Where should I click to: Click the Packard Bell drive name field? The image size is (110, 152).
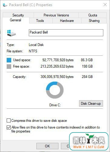[66, 33]
